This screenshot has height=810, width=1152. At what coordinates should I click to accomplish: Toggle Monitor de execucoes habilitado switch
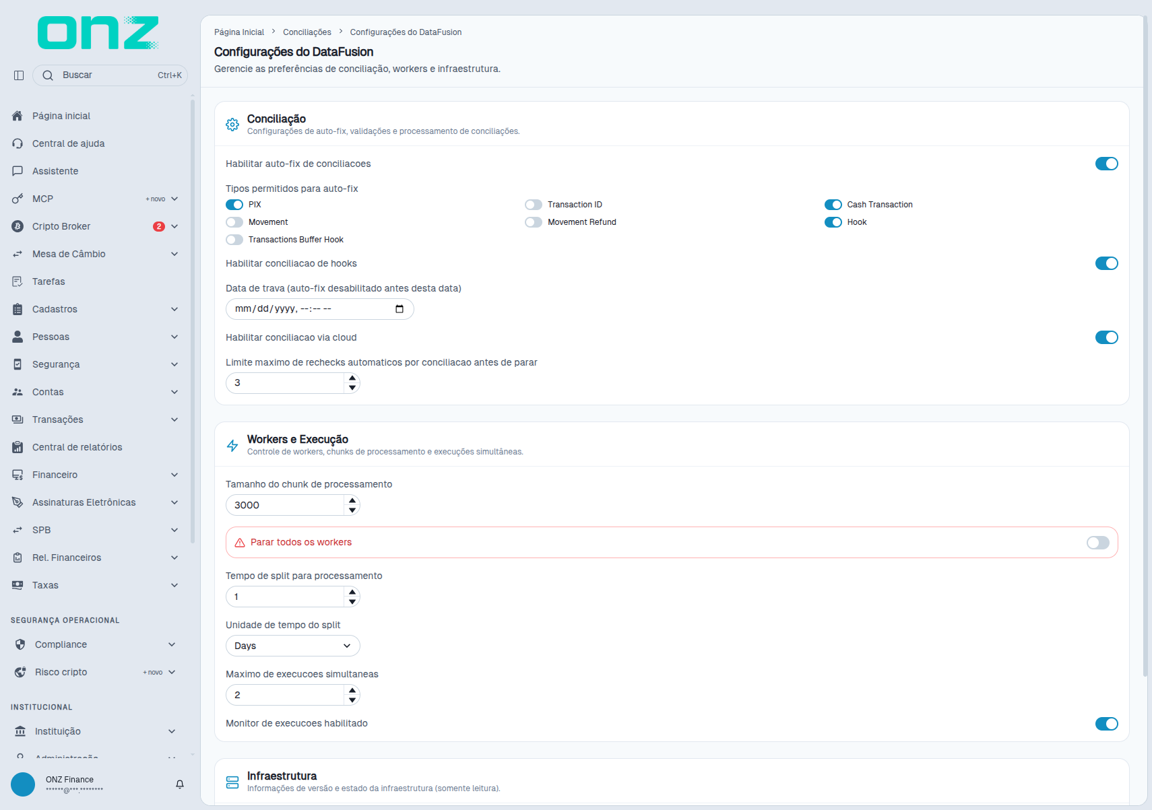(1106, 724)
